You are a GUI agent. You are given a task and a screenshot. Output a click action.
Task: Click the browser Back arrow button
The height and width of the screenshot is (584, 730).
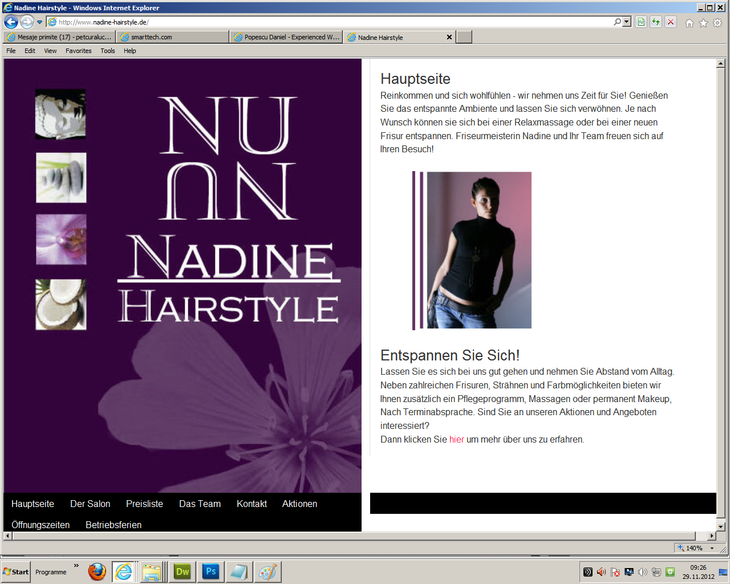coord(11,22)
